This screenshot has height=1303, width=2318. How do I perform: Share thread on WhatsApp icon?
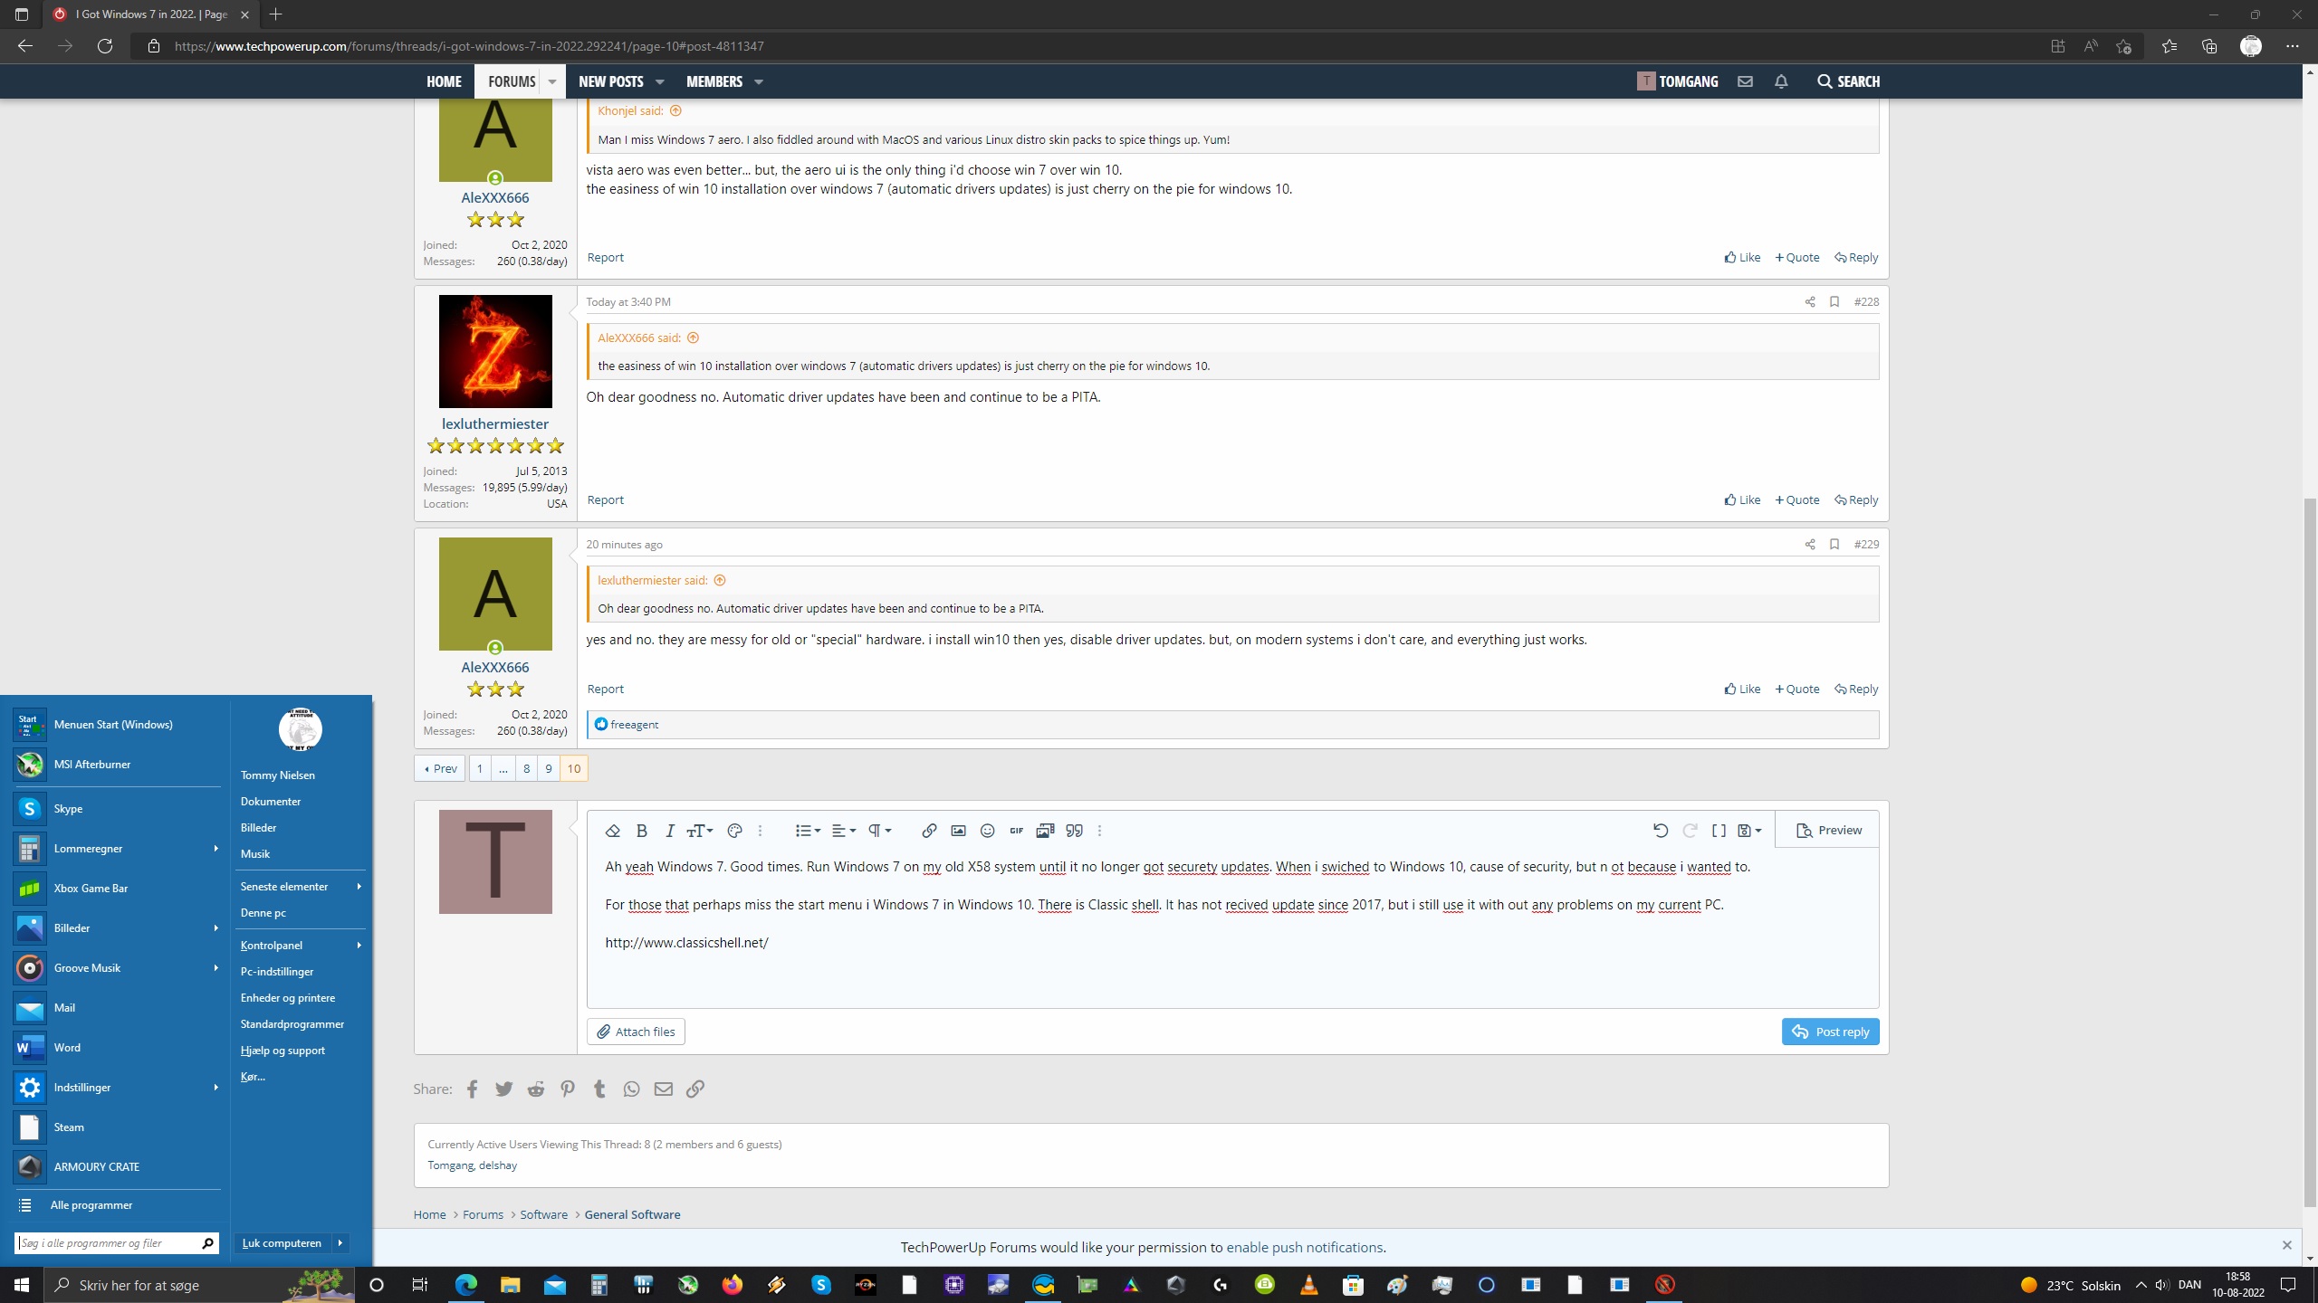(631, 1089)
